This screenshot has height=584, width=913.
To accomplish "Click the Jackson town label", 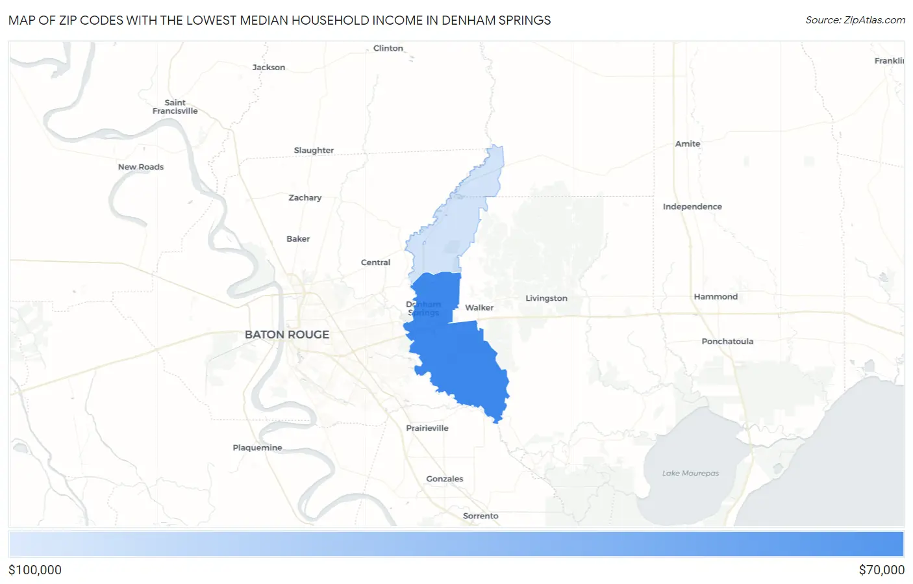I will pyautogui.click(x=269, y=68).
